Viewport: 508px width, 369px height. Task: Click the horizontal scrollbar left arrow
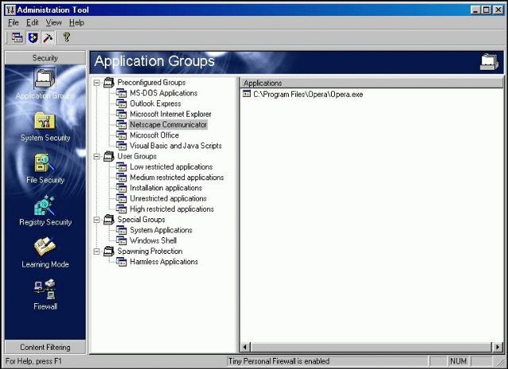coord(245,348)
